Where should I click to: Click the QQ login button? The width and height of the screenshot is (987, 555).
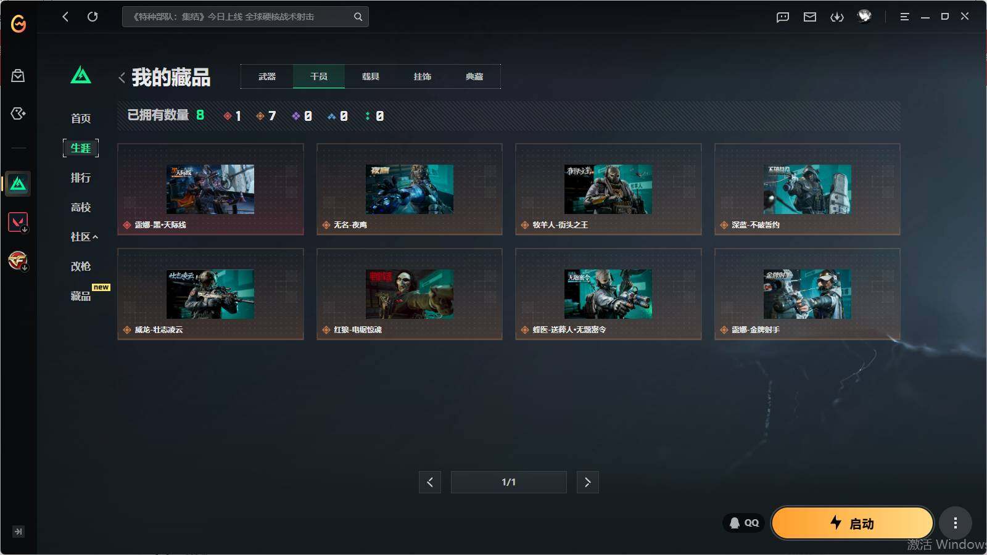[744, 523]
